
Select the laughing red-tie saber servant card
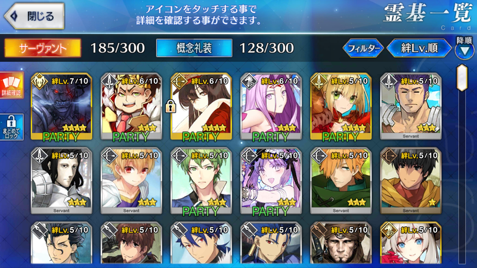click(131, 107)
